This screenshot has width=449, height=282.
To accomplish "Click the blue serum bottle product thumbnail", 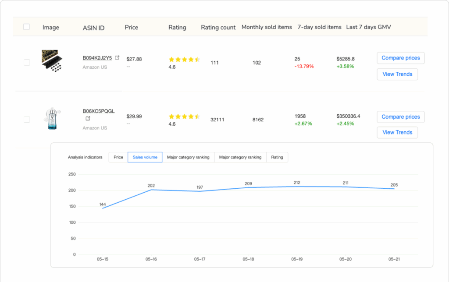I will (x=52, y=119).
